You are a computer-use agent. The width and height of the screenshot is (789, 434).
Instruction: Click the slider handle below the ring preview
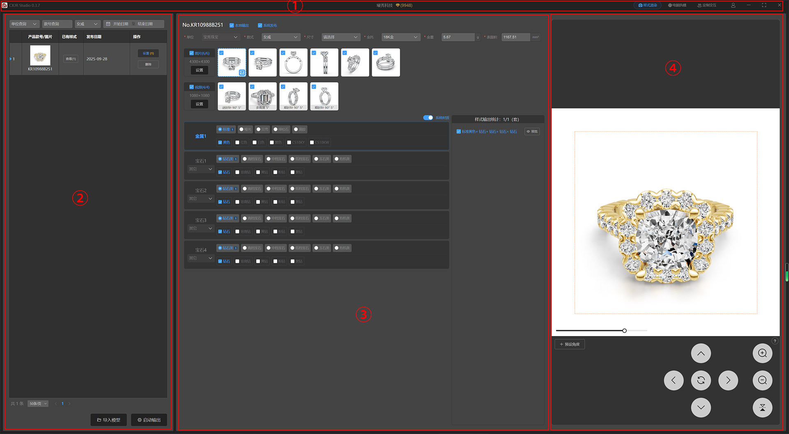tap(624, 331)
